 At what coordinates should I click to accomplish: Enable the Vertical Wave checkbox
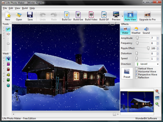coord(136,68)
